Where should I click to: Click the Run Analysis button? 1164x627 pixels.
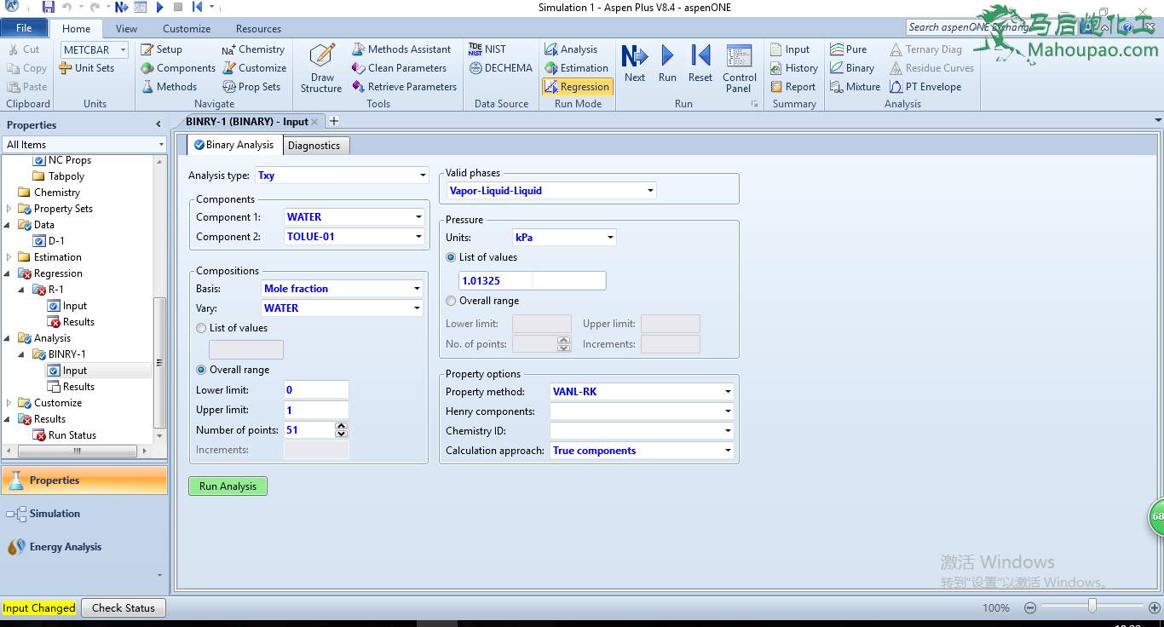pos(228,486)
